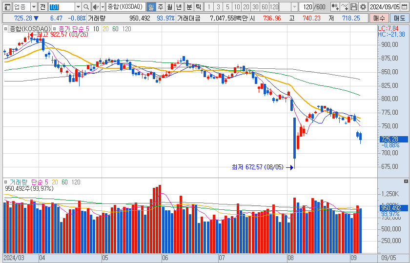This screenshot has width=410, height=263.
Task: Click the code input field showing 101
Action: pos(61,7)
